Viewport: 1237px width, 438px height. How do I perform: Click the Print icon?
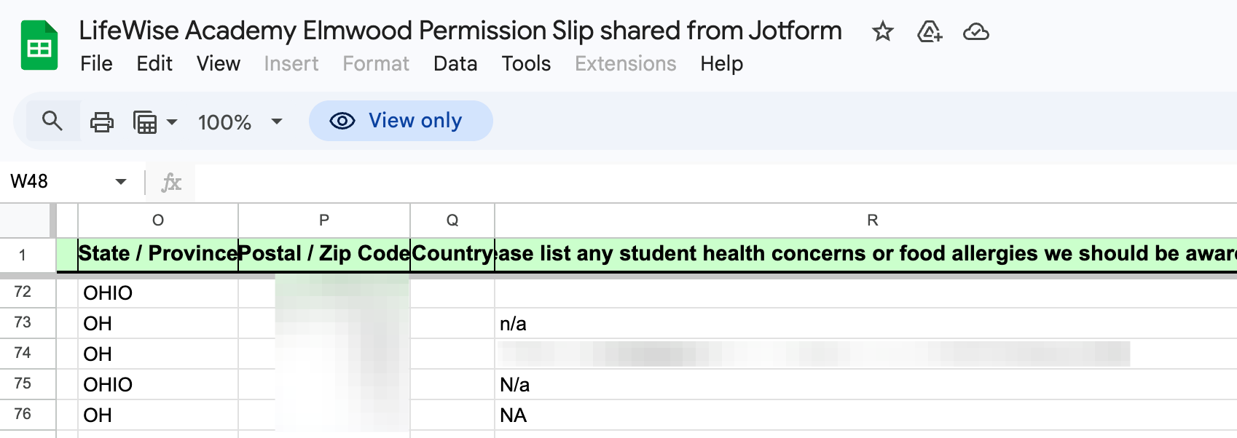(102, 122)
